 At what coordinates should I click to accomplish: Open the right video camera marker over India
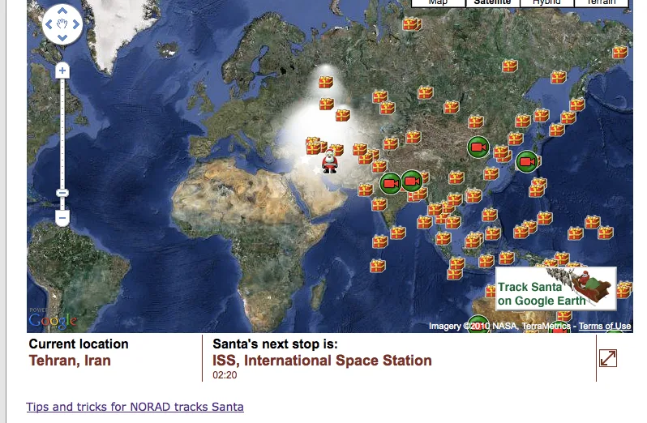coord(412,181)
